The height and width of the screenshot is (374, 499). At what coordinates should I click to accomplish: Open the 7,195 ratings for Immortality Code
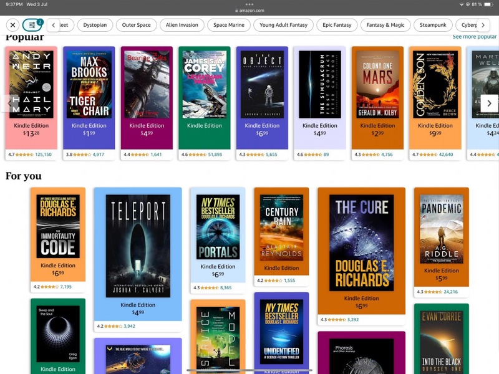click(x=66, y=287)
